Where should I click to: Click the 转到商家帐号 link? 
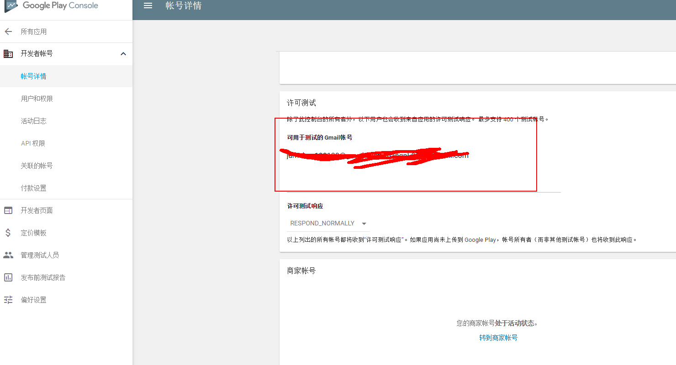[498, 338]
